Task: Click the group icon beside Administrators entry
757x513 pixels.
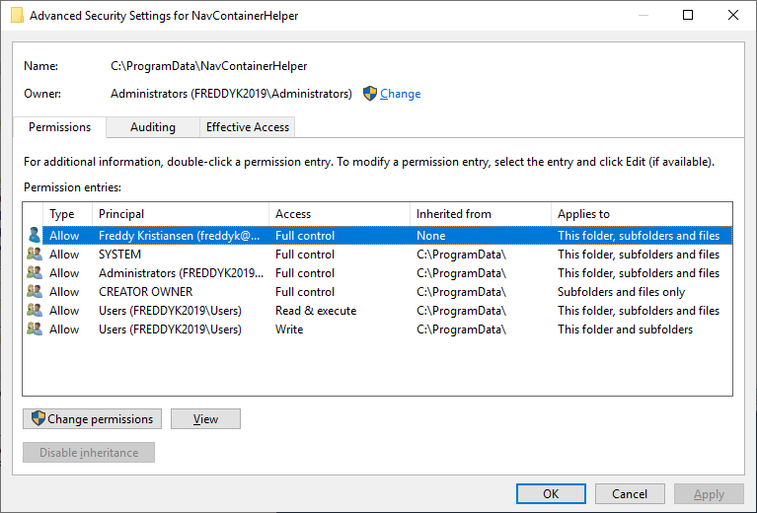Action: 35,273
